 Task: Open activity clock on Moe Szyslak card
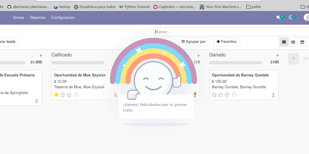tap(76, 95)
